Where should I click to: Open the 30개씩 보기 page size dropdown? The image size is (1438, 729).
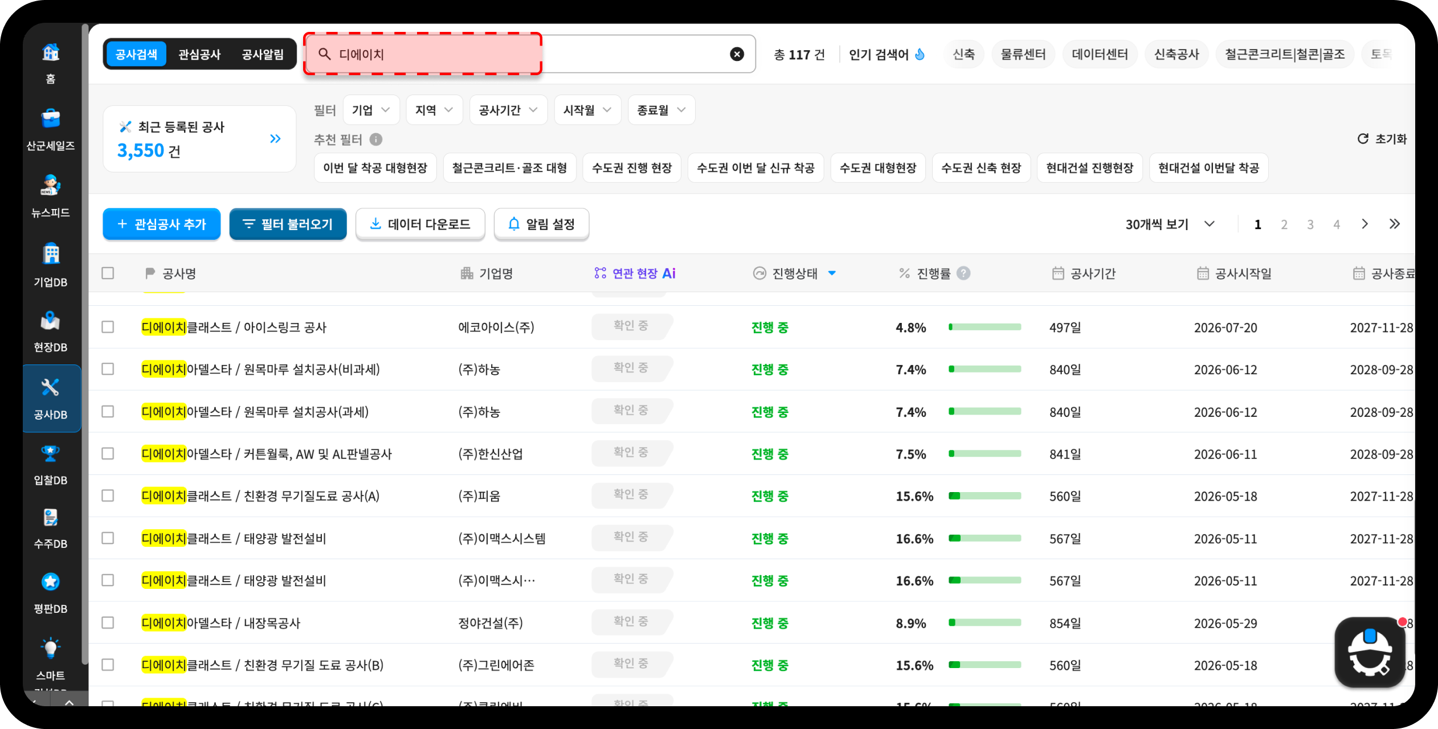1170,224
